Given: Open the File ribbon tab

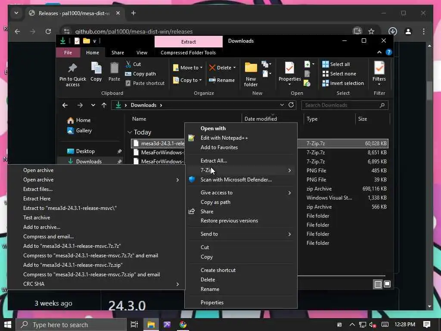Looking at the screenshot, I should pyautogui.click(x=68, y=53).
